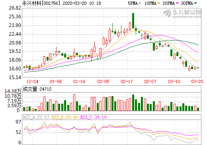The height and width of the screenshot is (145, 207).
Task: Click the tall green volume bar right of 02-17
Action: coord(133,102)
